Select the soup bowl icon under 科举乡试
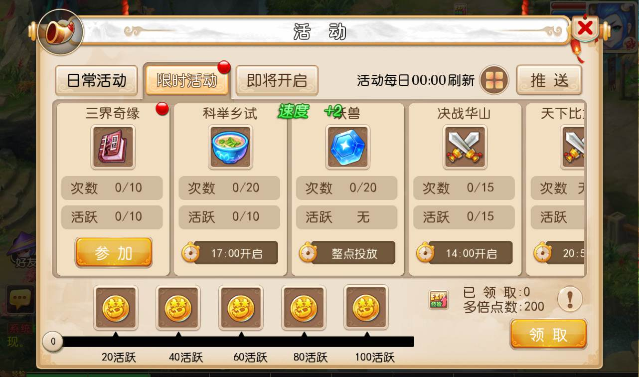The width and height of the screenshot is (639, 377). click(x=230, y=147)
